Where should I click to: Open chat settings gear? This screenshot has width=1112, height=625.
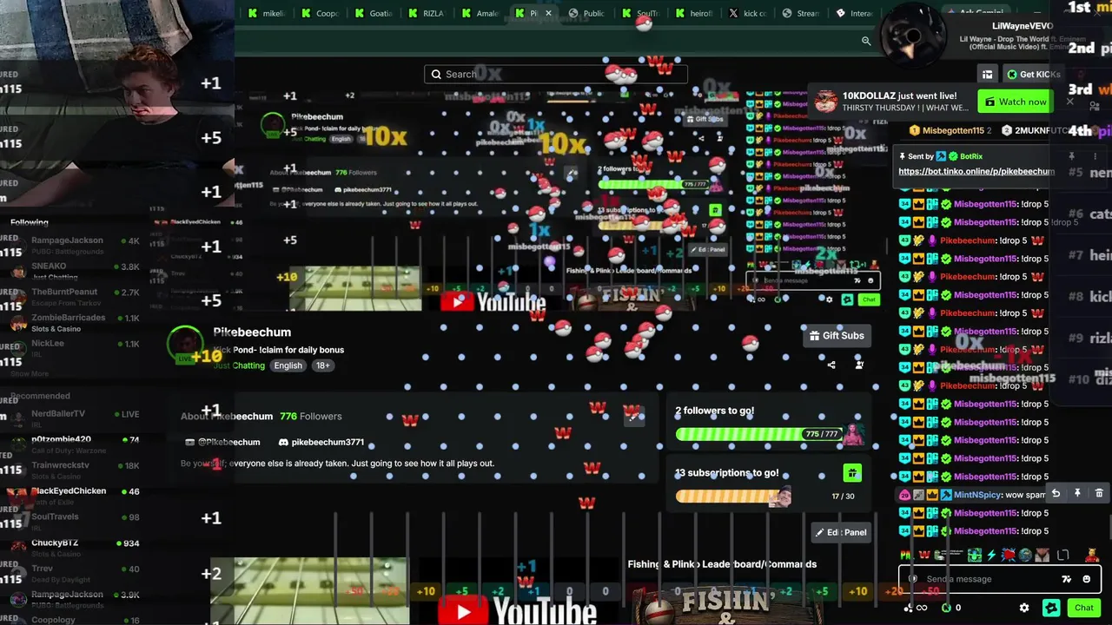coord(1024,608)
